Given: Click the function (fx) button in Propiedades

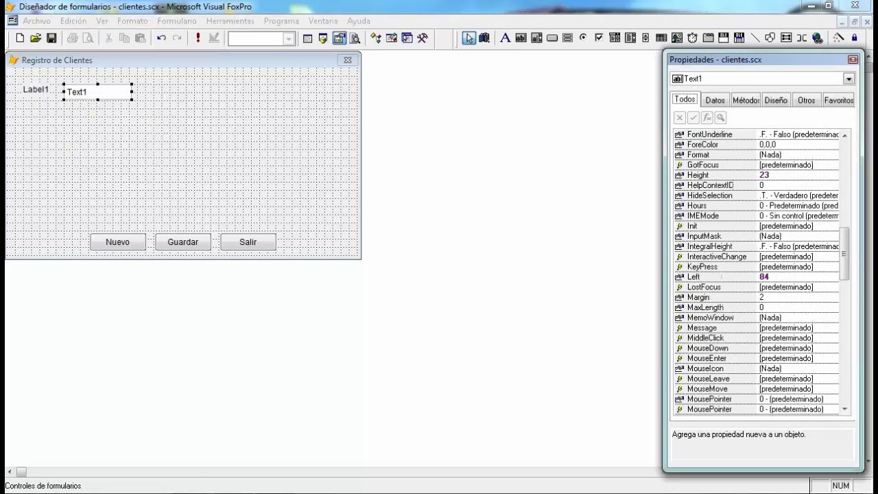Looking at the screenshot, I should (707, 118).
